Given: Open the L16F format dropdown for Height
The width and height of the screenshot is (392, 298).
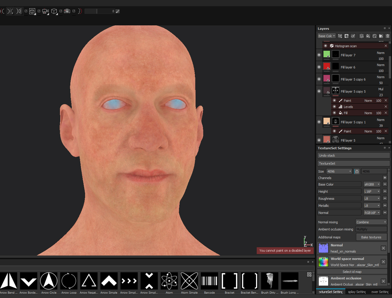Looking at the screenshot, I should [372, 191].
